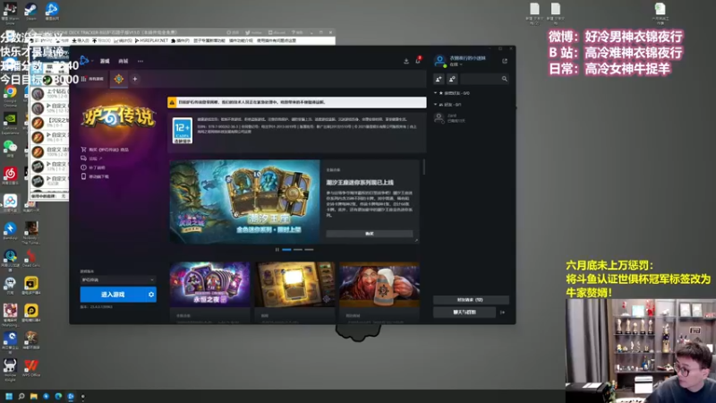The image size is (716, 403).
Task: Open the 游戏 tab in Battle.net
Action: point(105,61)
